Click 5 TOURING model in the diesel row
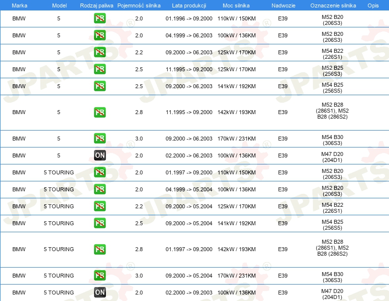Viewport: 389px width, 301px height. (59, 293)
